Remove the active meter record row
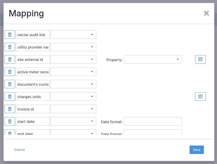Viewport: 217px width, 164px height. [10, 72]
